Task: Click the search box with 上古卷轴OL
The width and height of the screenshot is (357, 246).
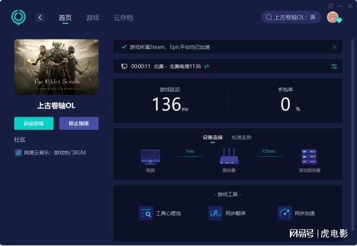Action: tap(291, 17)
